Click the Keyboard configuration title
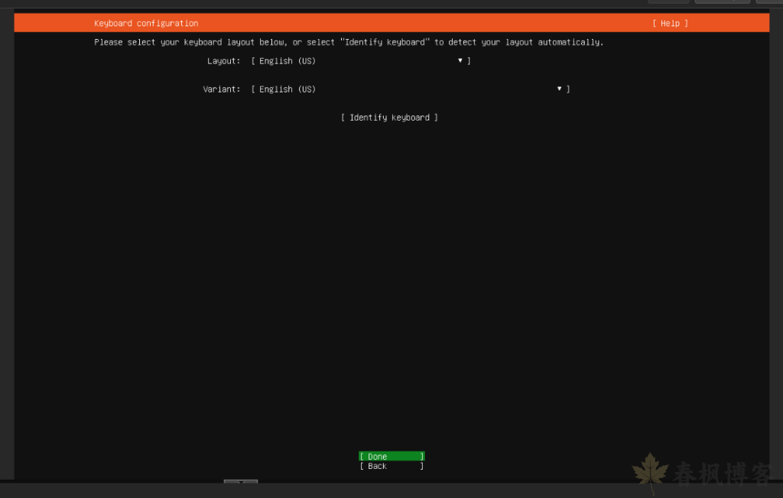 145,23
